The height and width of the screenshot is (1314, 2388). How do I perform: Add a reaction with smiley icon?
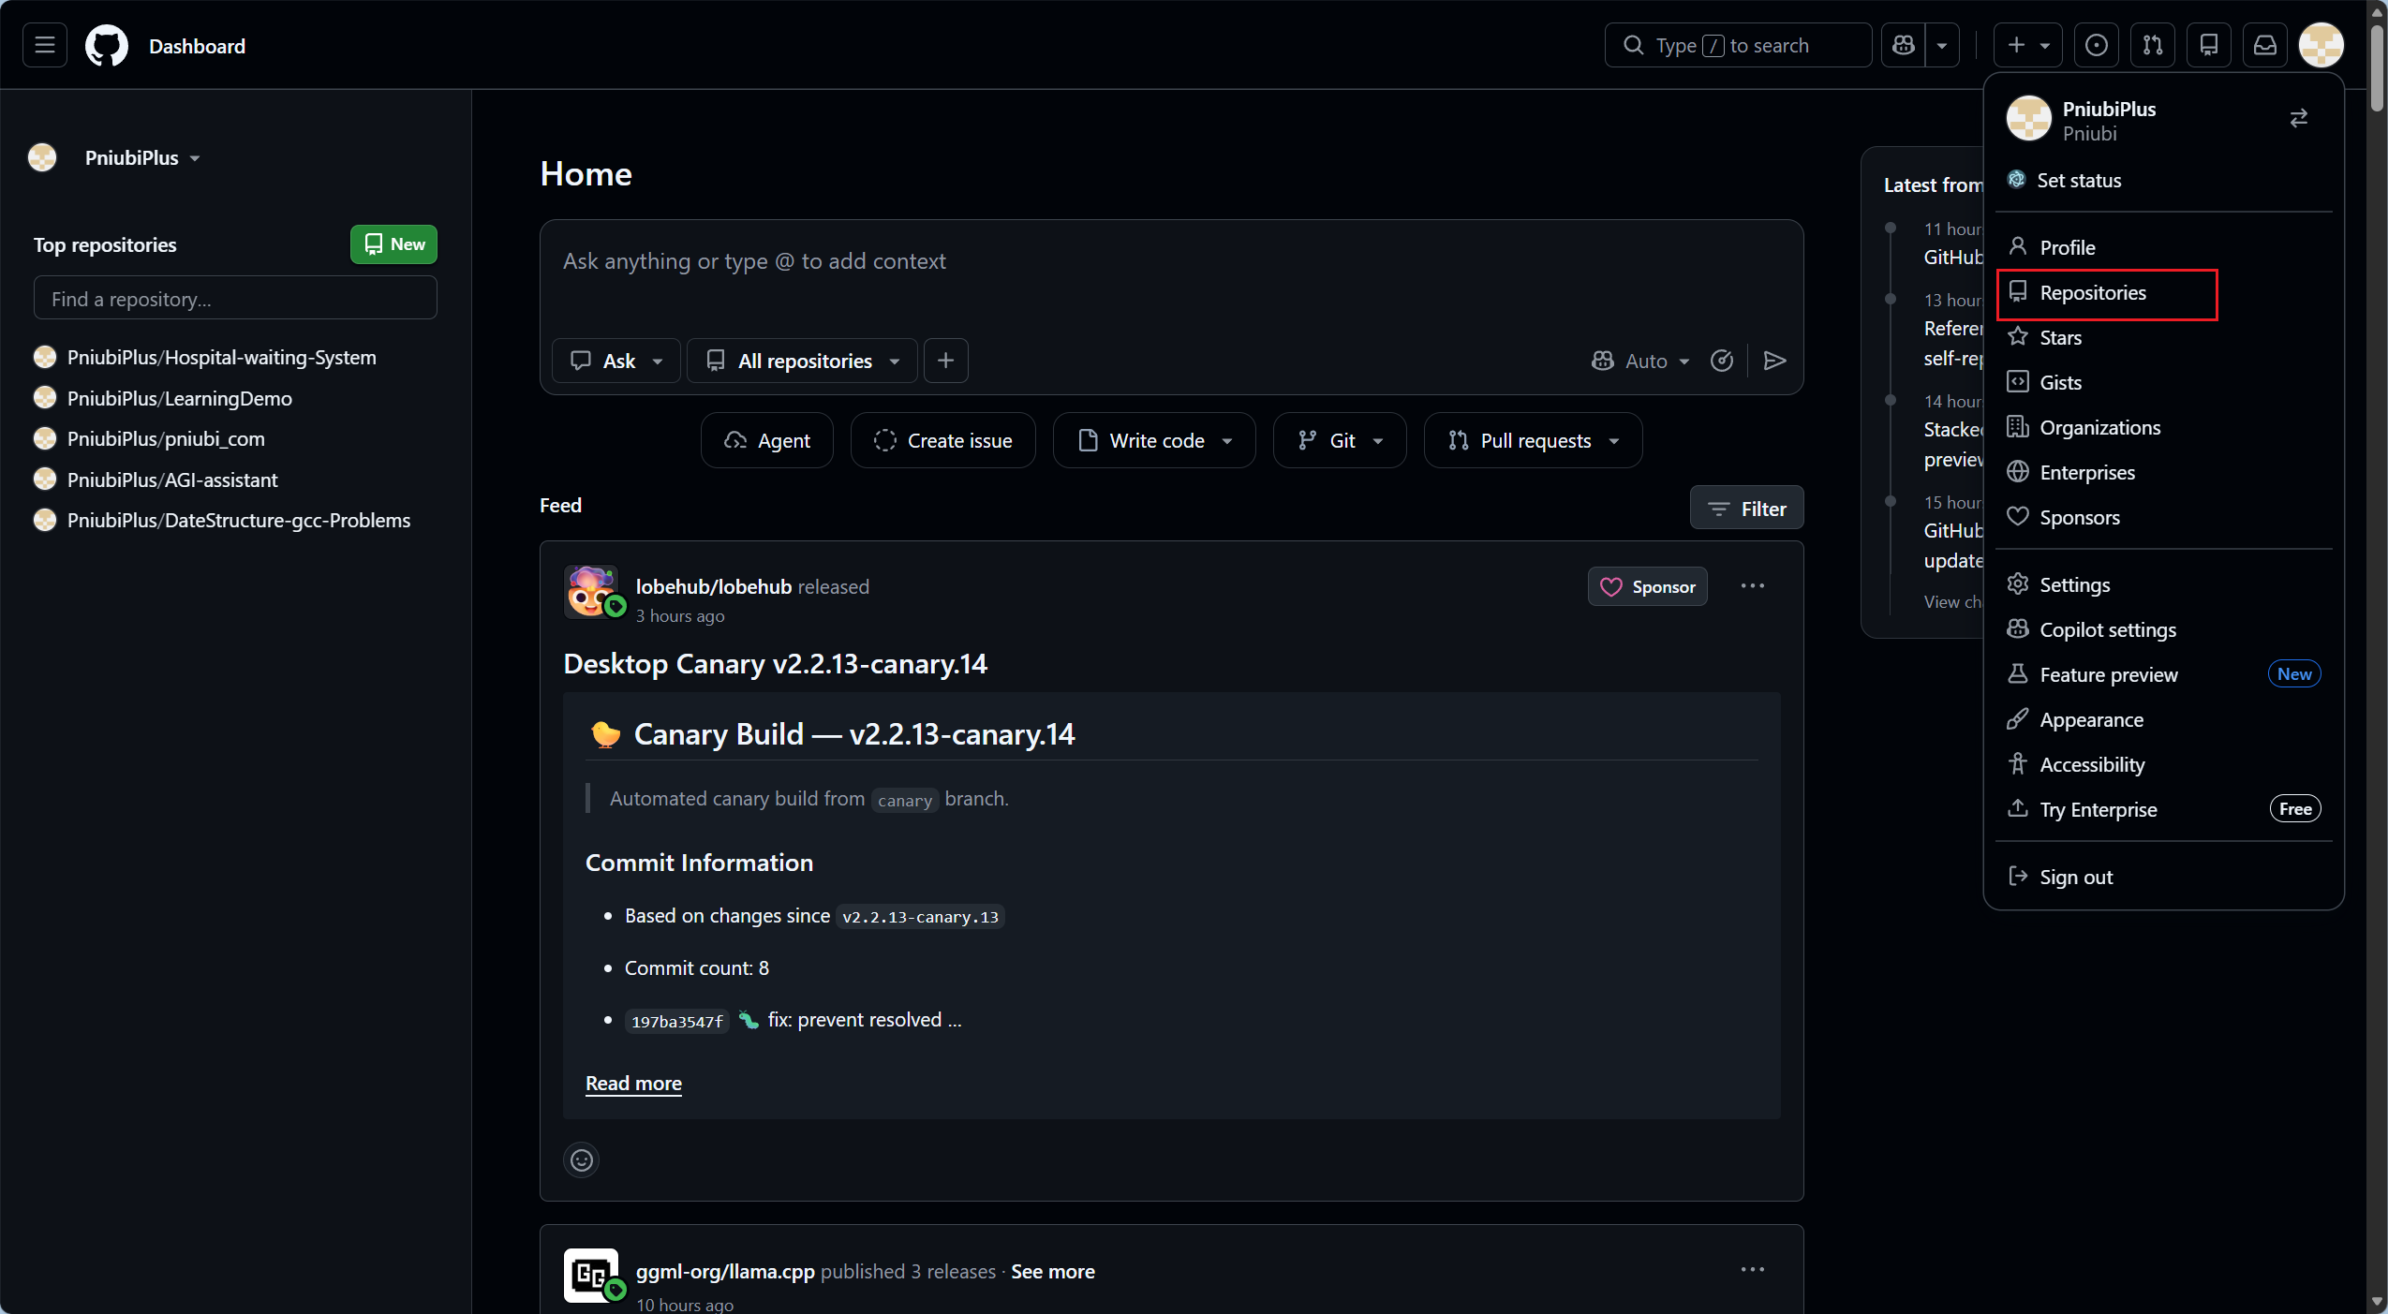coord(582,1160)
